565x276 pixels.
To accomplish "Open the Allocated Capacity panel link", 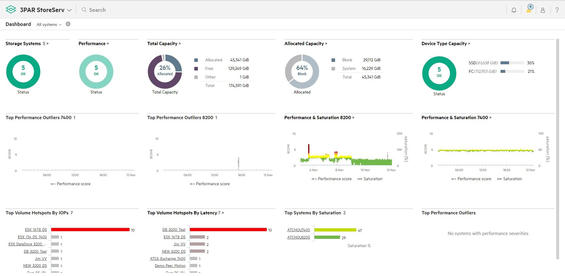I will [306, 43].
